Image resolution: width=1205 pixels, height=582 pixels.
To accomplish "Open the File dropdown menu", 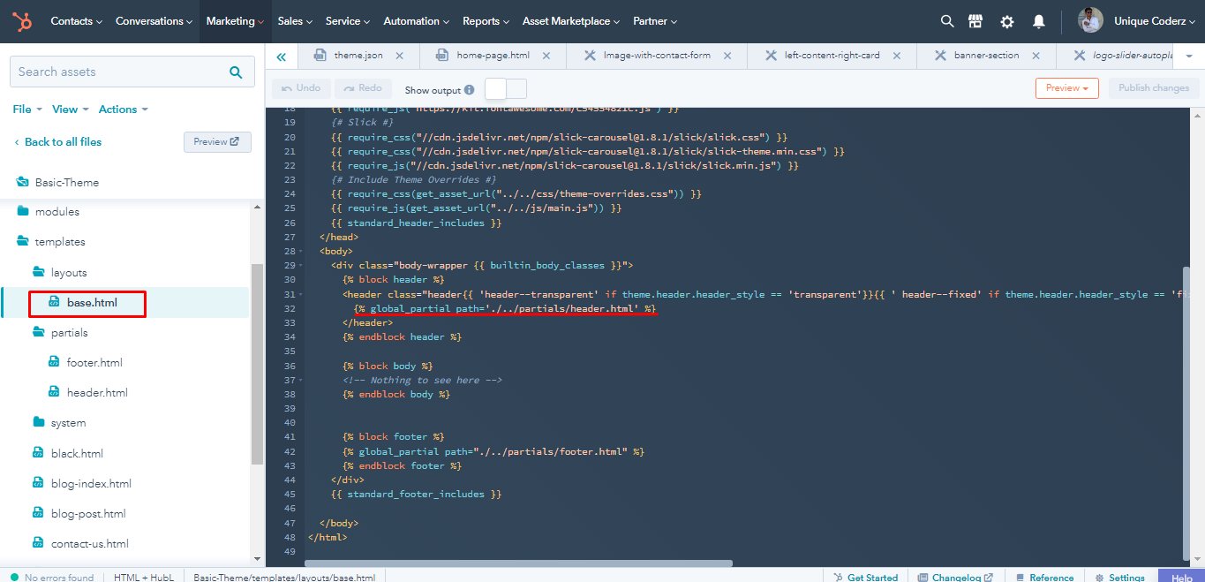I will click(27, 110).
